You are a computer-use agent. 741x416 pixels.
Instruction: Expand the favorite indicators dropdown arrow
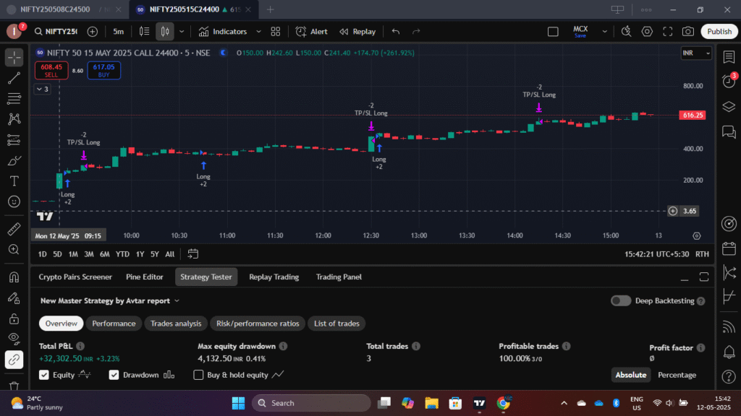tap(258, 32)
